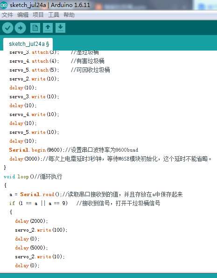This screenshot has height=278, width=217.
Task: Open the 文件 menu
Action: pos(7,15)
